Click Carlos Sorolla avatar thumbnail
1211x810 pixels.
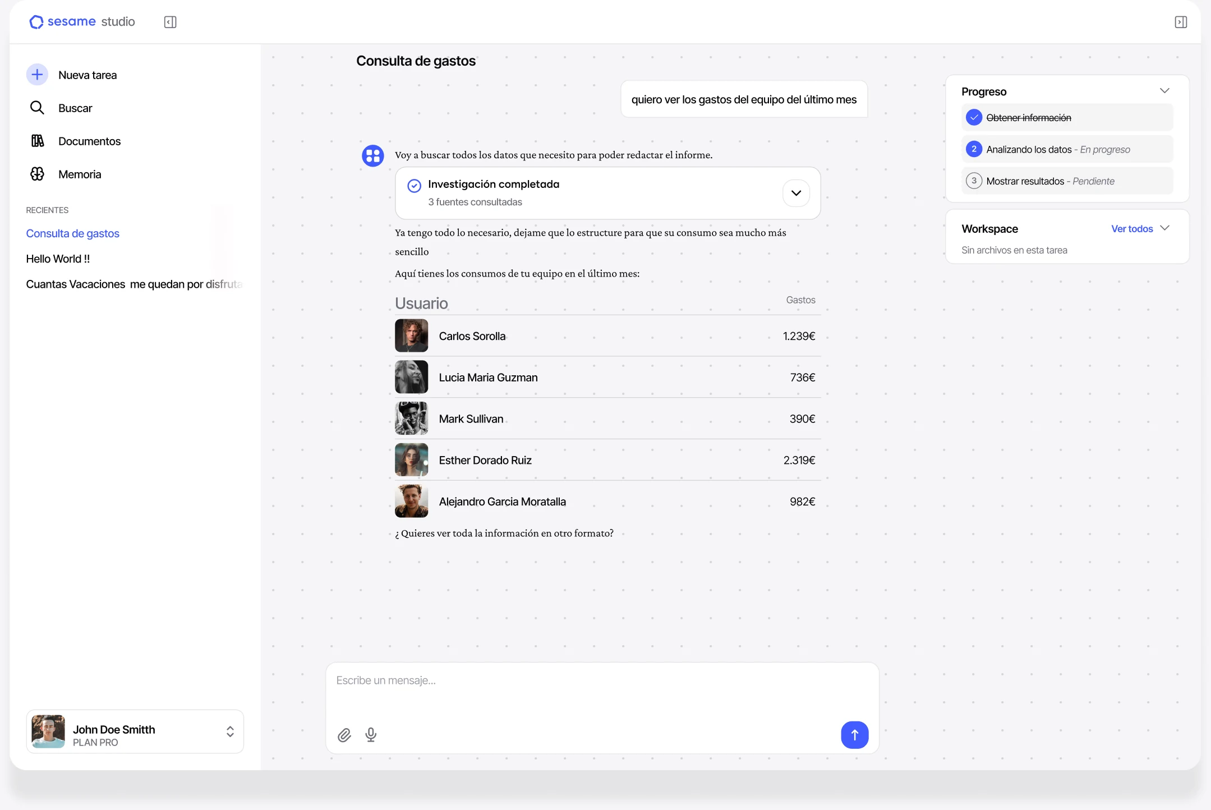[411, 335]
